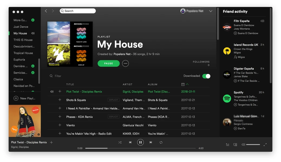Add Viento to your library
The height and width of the screenshot is (162, 281).
point(60,125)
